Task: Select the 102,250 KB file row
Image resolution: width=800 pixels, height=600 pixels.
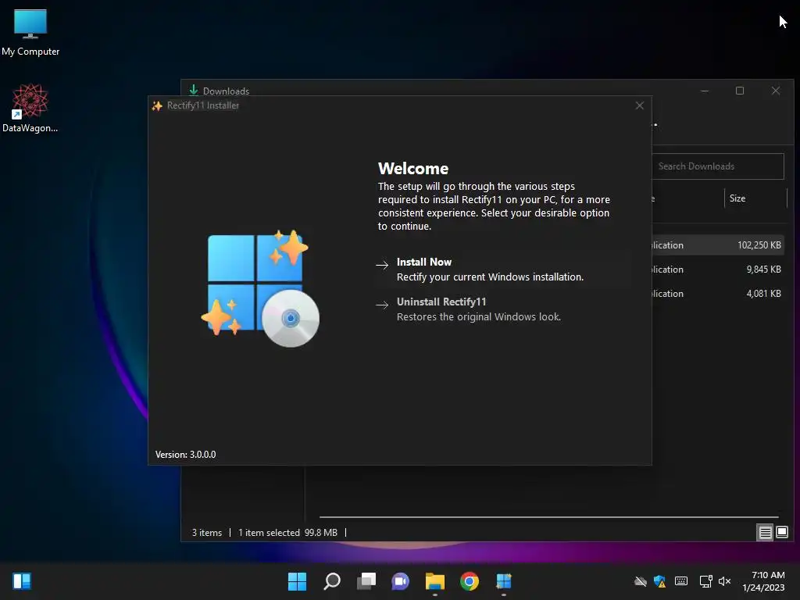Action: pos(716,245)
